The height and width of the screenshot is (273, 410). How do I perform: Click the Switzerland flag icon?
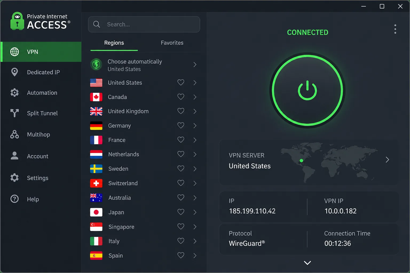click(x=96, y=183)
